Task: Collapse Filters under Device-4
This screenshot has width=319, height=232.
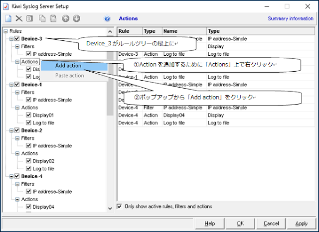Action: click(17, 184)
